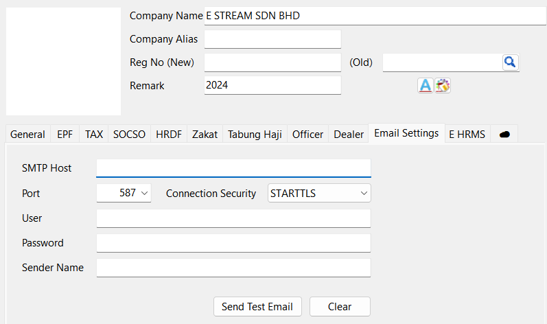Focus the SMTP Host input field
The height and width of the screenshot is (324, 547).
pyautogui.click(x=234, y=168)
